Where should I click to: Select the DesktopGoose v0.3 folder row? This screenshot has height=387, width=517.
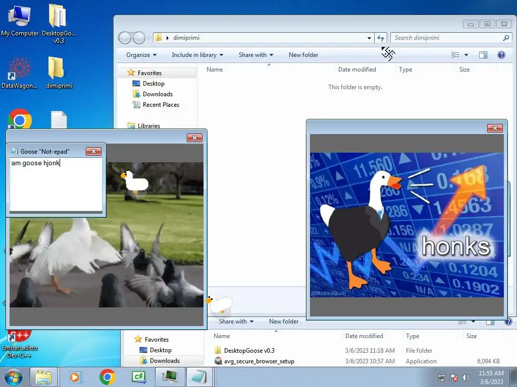point(358,351)
